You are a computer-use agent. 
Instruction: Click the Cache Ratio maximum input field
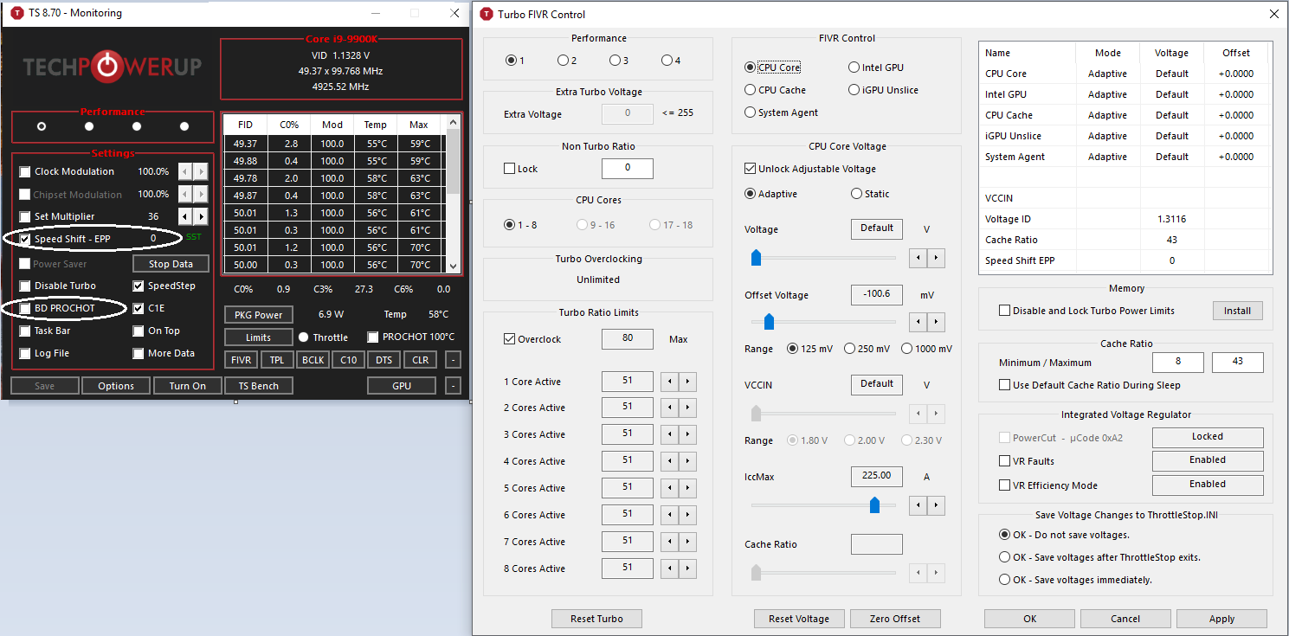tap(1237, 363)
